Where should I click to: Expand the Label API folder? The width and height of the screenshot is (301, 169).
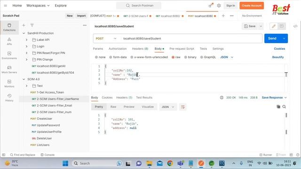[27, 39]
